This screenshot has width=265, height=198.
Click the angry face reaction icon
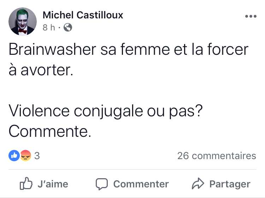pos(26,156)
